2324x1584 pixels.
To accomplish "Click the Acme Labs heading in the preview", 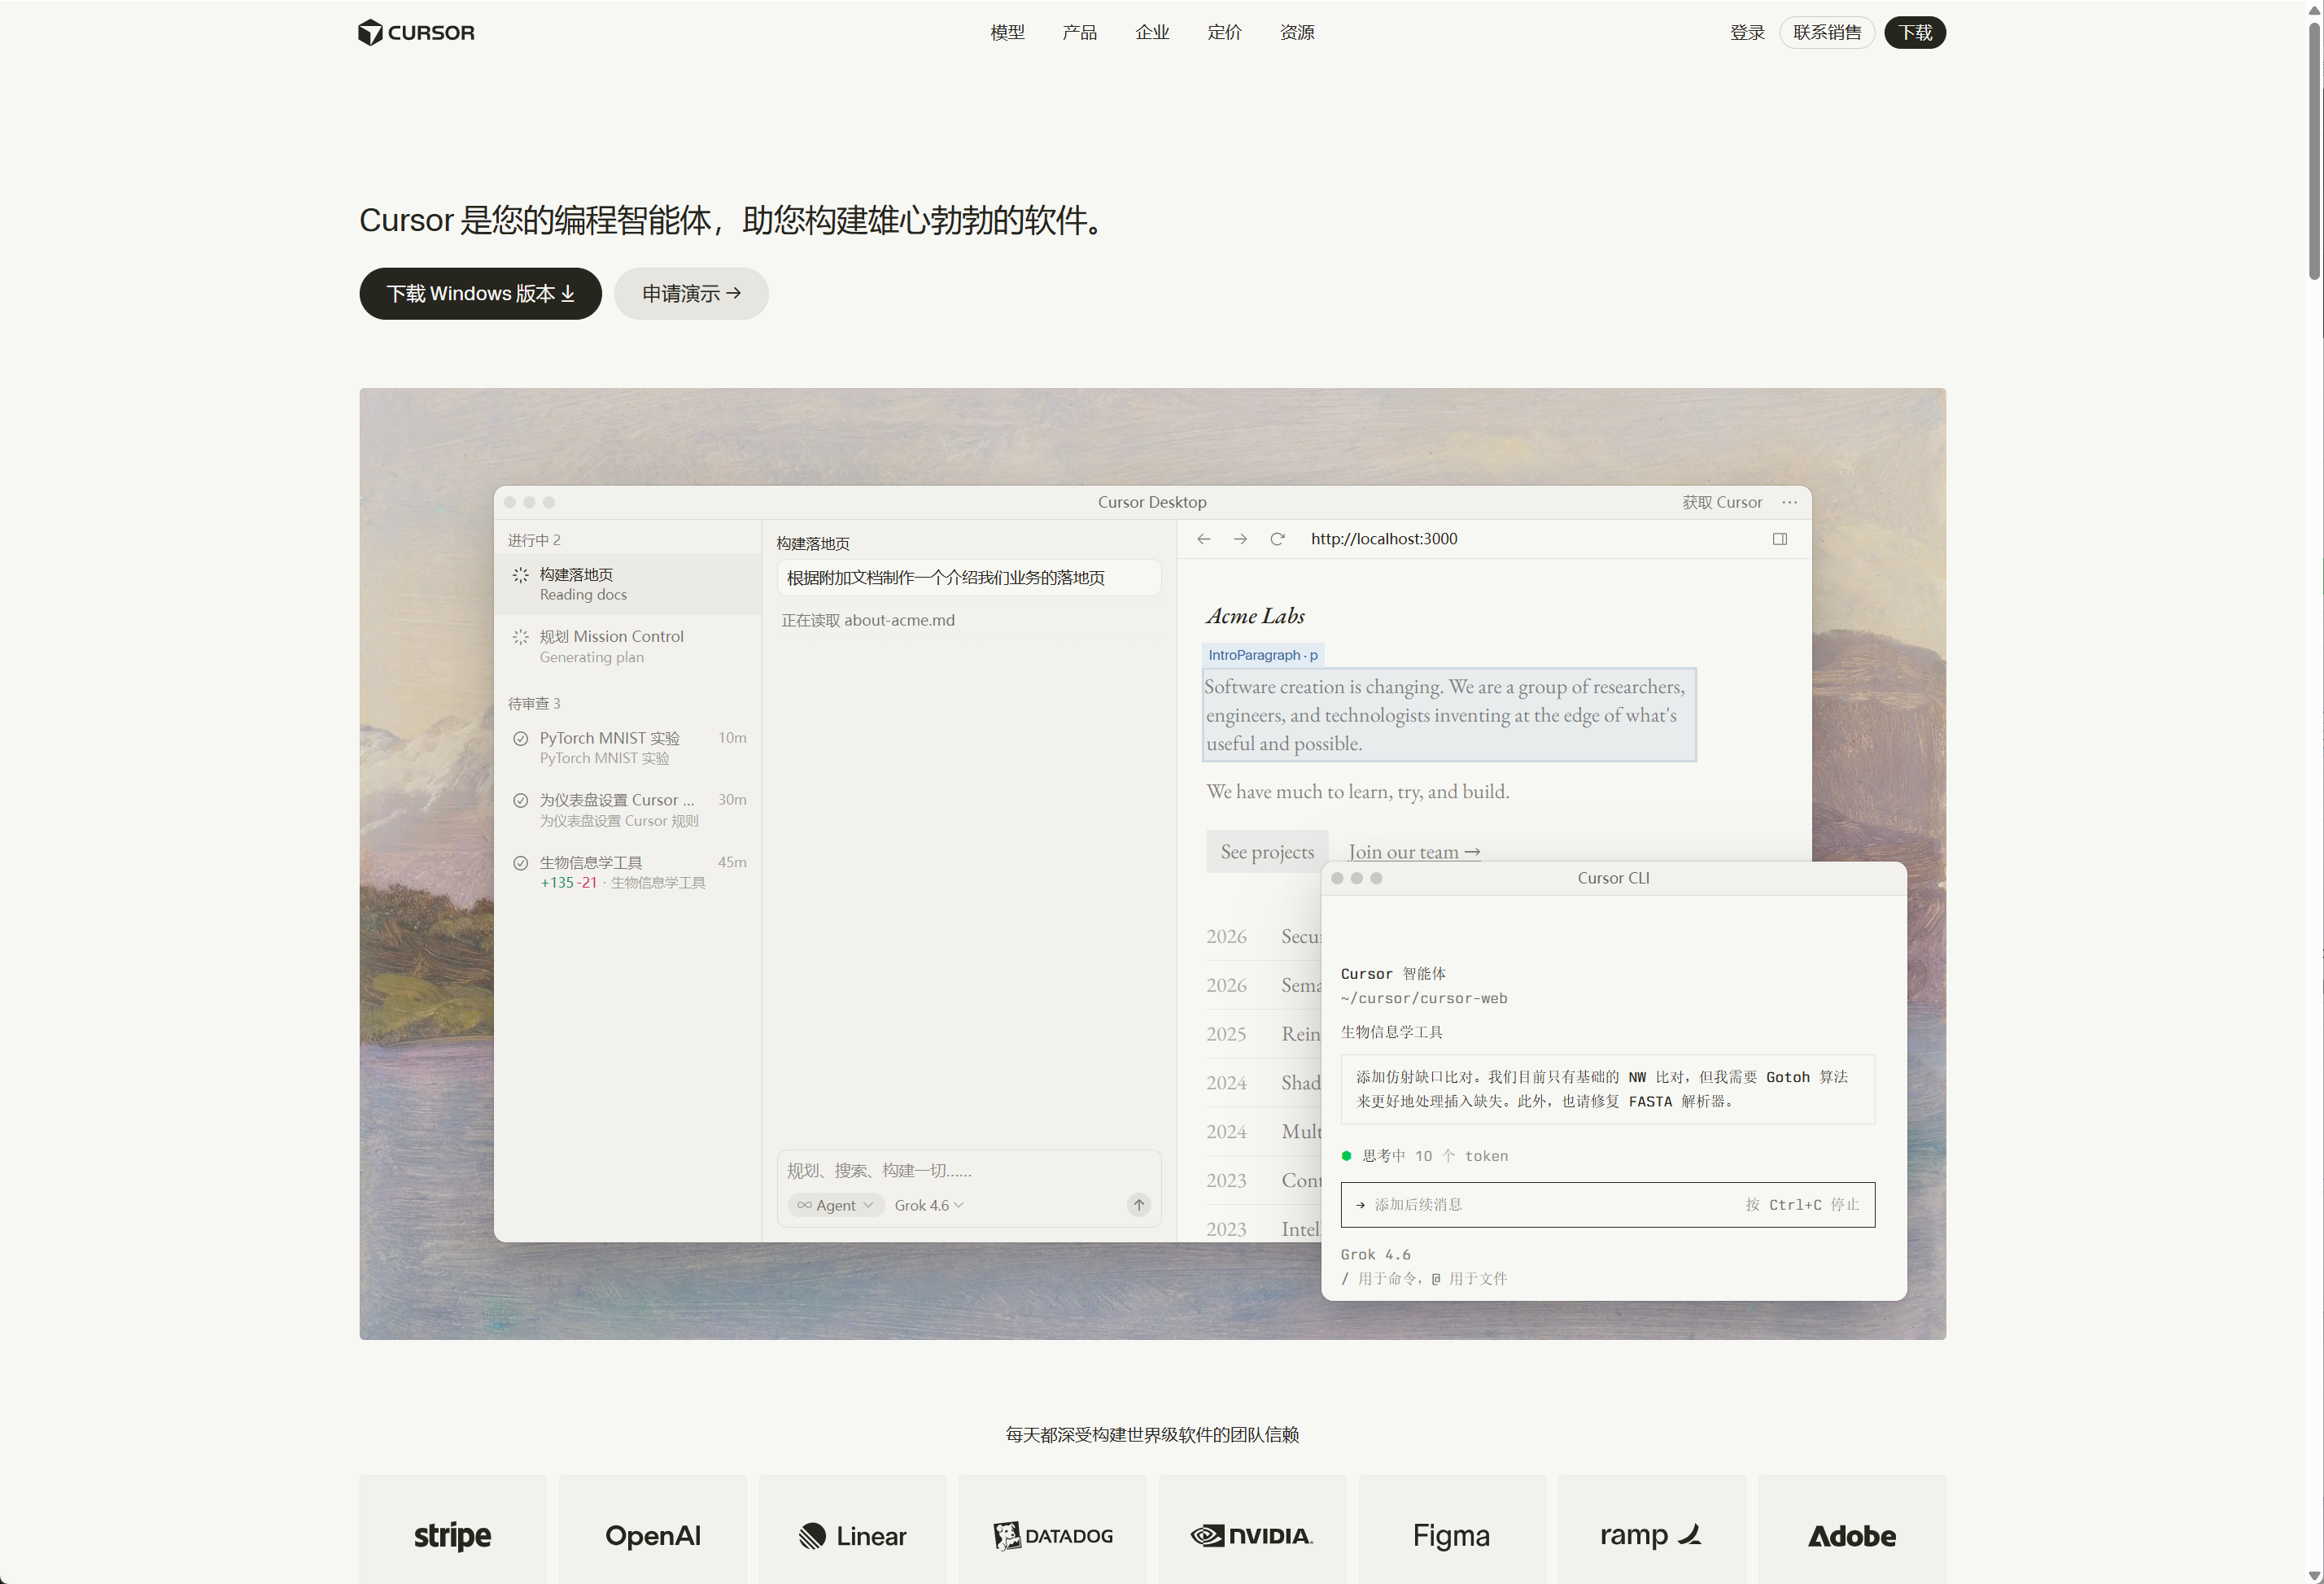I will [x=1255, y=616].
